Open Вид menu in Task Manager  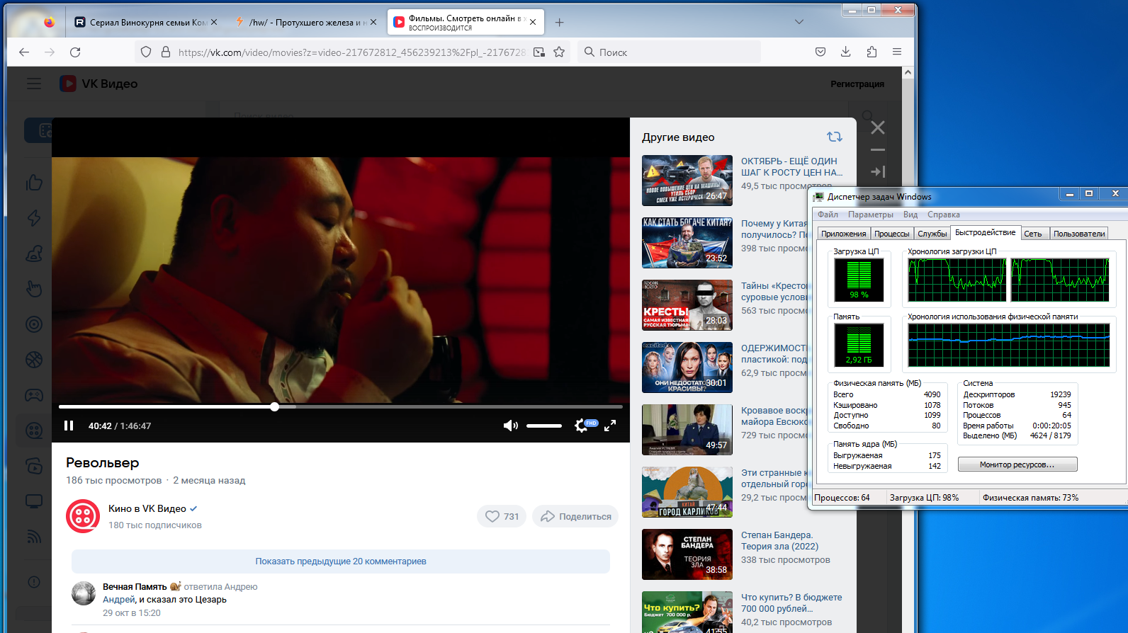point(910,215)
